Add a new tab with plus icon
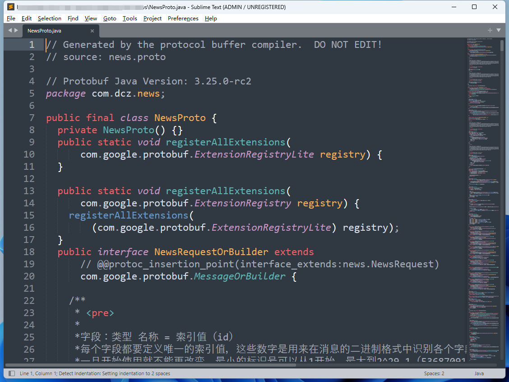Screen dimensions: 509x382 (x=490, y=30)
